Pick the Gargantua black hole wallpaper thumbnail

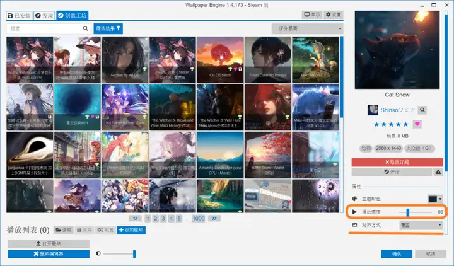pos(30,155)
